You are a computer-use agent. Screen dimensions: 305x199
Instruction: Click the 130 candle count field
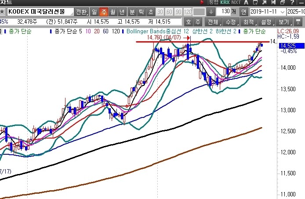[x=223, y=11]
